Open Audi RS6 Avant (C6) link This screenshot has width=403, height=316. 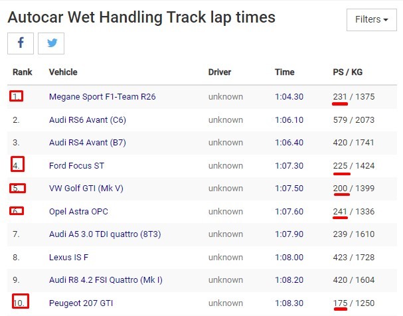(88, 119)
